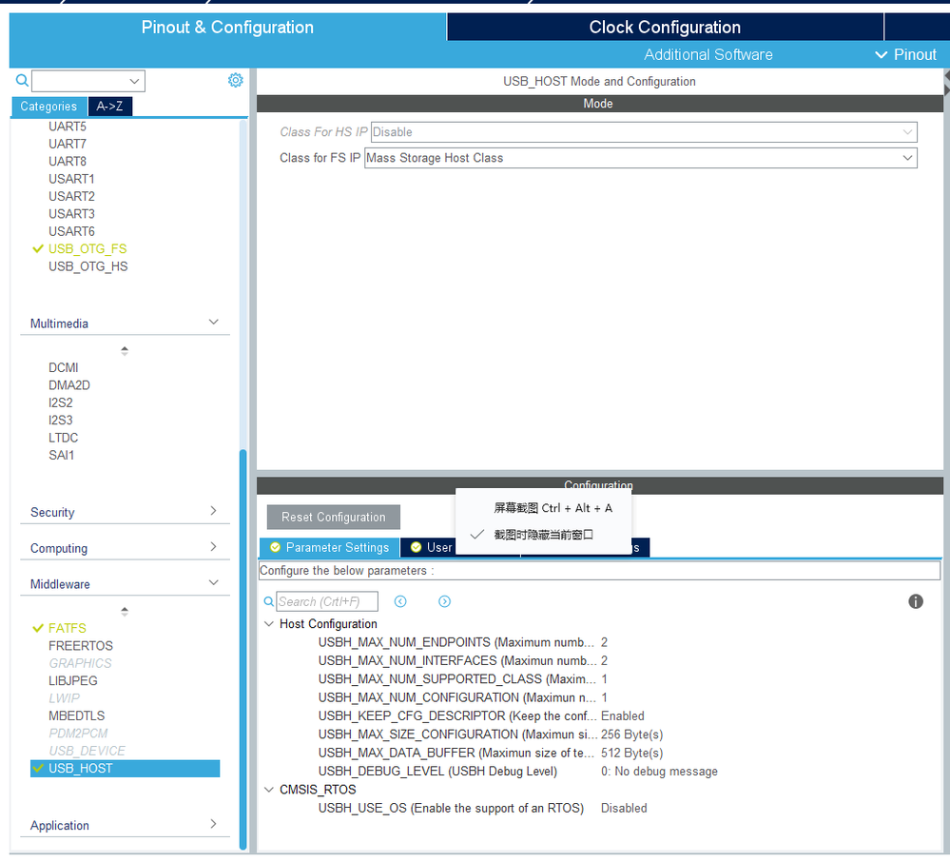Image resolution: width=950 pixels, height=862 pixels.
Task: Select UART5 peripheral
Action: tap(68, 127)
